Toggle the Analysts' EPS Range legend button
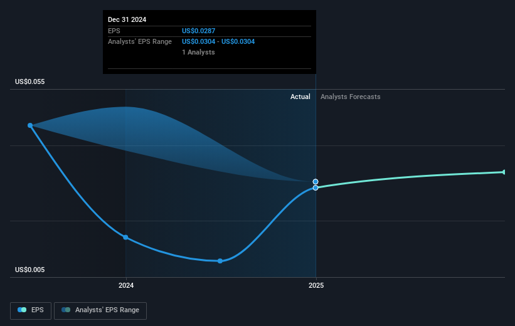This screenshot has width=515, height=326. [100, 310]
